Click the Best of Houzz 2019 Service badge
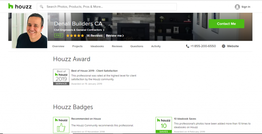 pyautogui.click(x=61, y=77)
